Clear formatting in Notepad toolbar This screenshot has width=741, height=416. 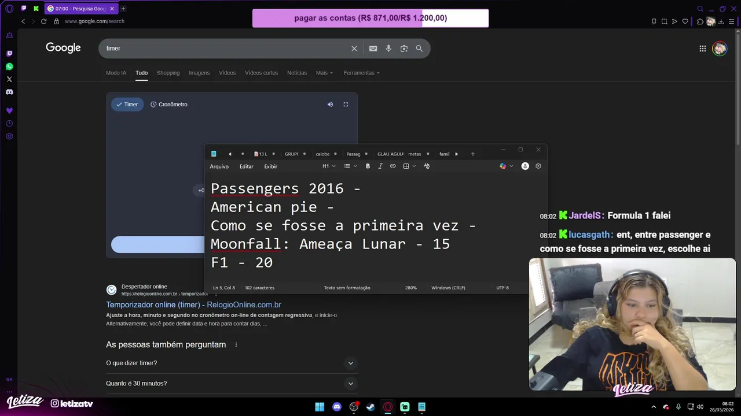click(x=427, y=166)
